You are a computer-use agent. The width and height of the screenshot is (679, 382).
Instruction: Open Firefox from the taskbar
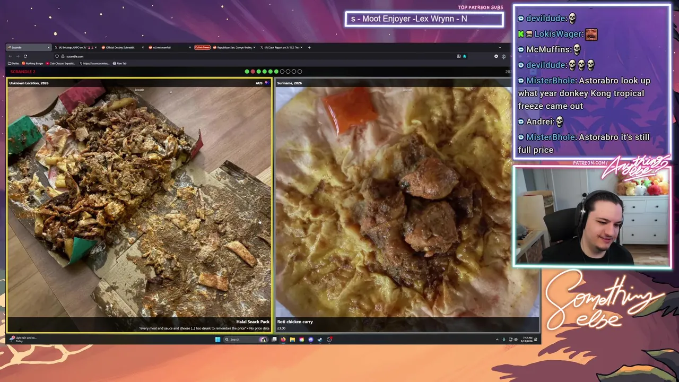pyautogui.click(x=283, y=340)
